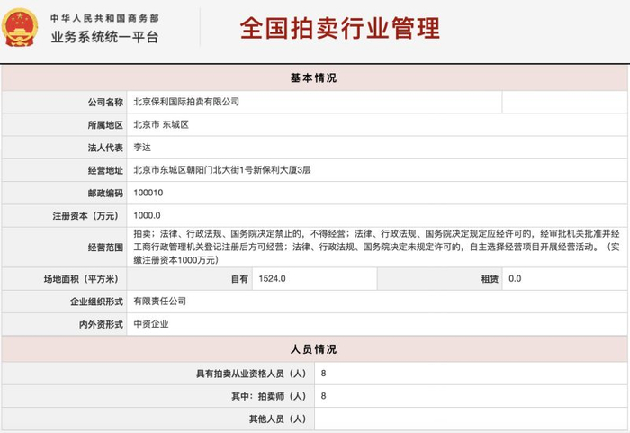Screen dimensions: 630x433
Task: Click the region value 北京市 东城区
Action: tap(161, 124)
